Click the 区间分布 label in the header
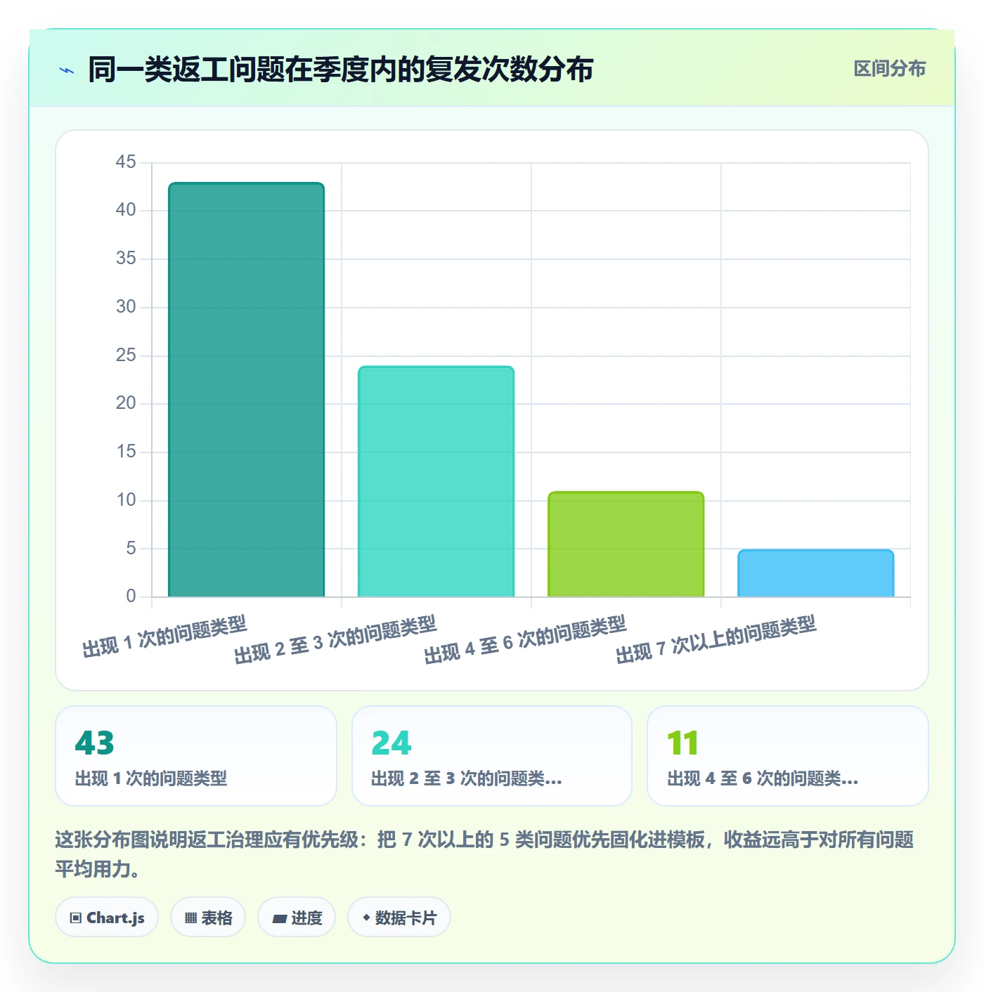Image resolution: width=984 pixels, height=992 pixels. 889,69
